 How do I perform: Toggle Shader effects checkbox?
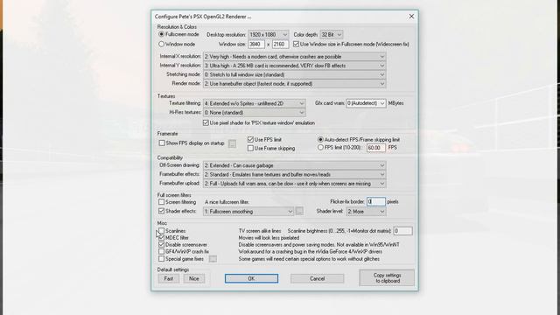click(x=161, y=211)
